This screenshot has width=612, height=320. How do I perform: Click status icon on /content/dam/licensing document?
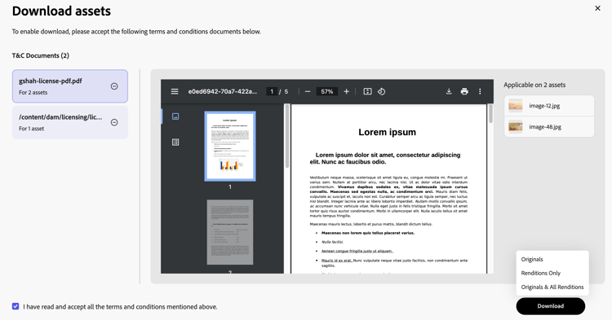(x=114, y=122)
